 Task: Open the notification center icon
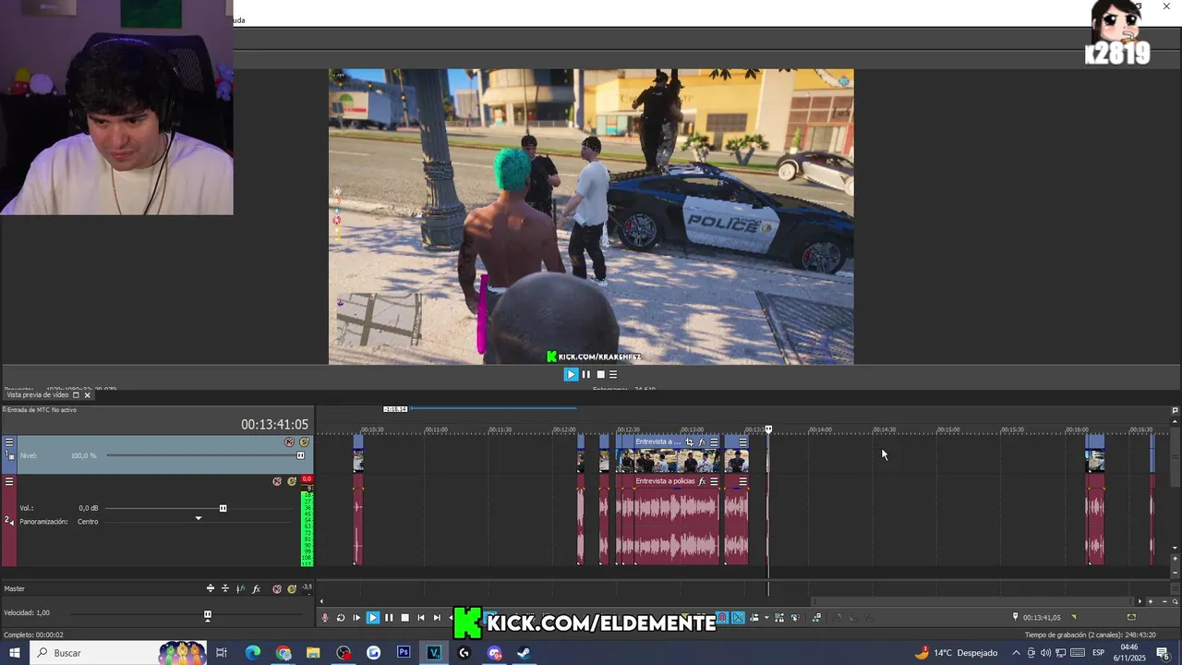[1164, 653]
